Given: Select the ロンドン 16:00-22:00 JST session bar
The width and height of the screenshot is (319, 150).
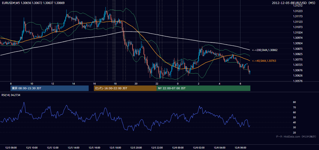Looking at the screenshot, I should coord(125,88).
